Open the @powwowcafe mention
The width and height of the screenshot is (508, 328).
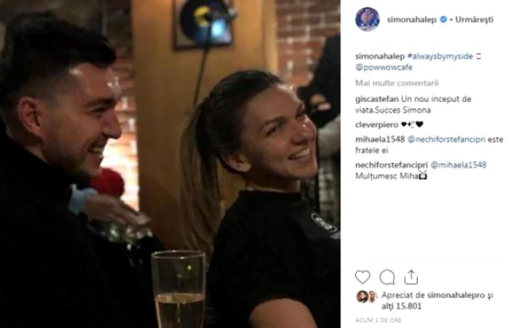click(384, 67)
